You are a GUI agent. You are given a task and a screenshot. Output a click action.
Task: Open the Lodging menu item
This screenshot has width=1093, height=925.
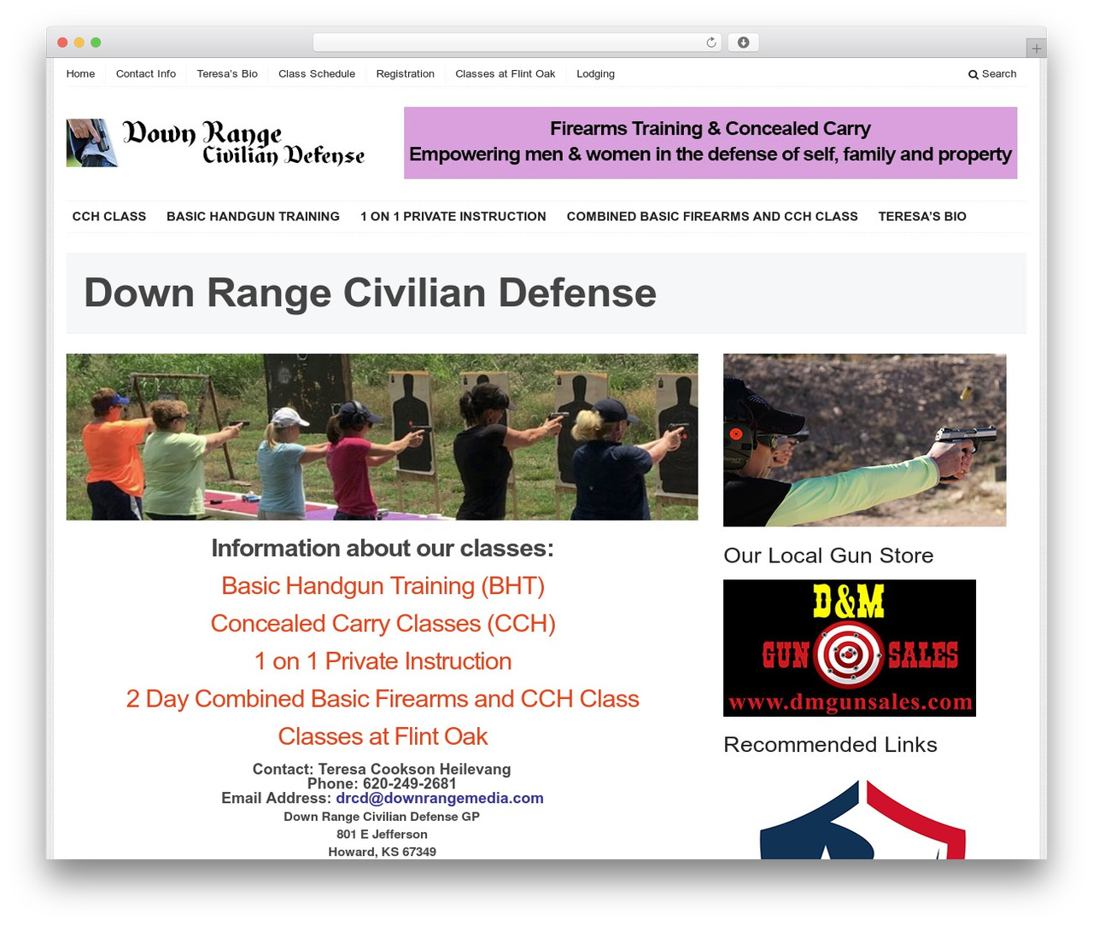click(595, 74)
